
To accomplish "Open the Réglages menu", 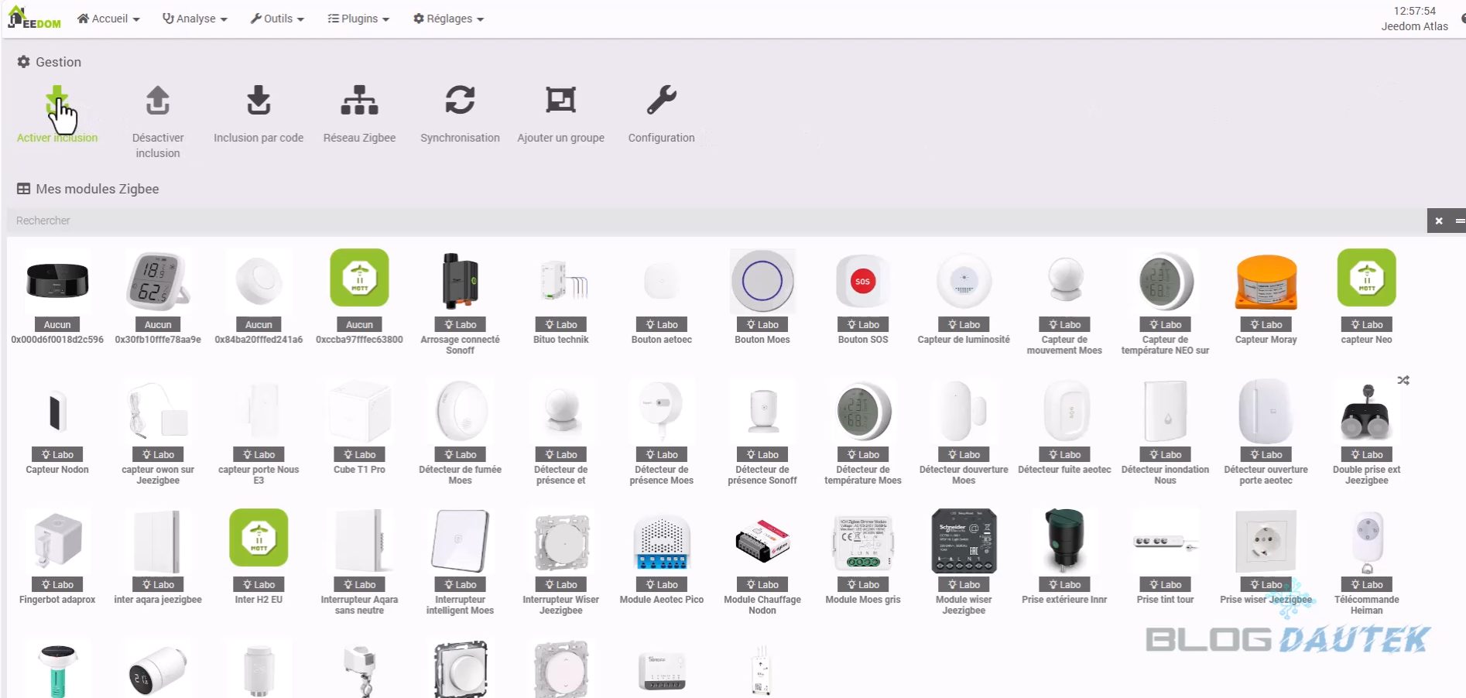I will (x=448, y=19).
